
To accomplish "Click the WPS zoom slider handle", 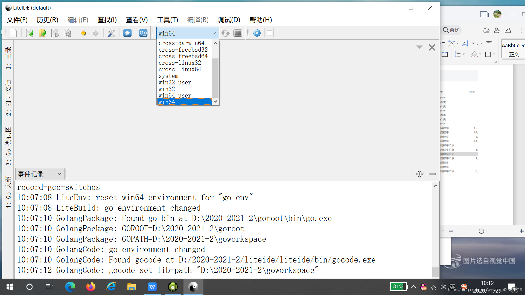I will [481, 231].
